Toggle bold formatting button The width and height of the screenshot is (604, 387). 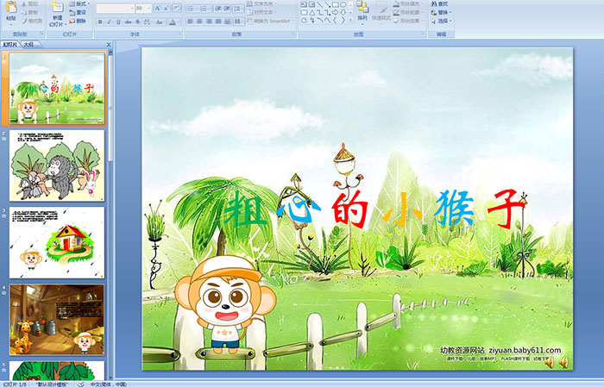(x=98, y=22)
